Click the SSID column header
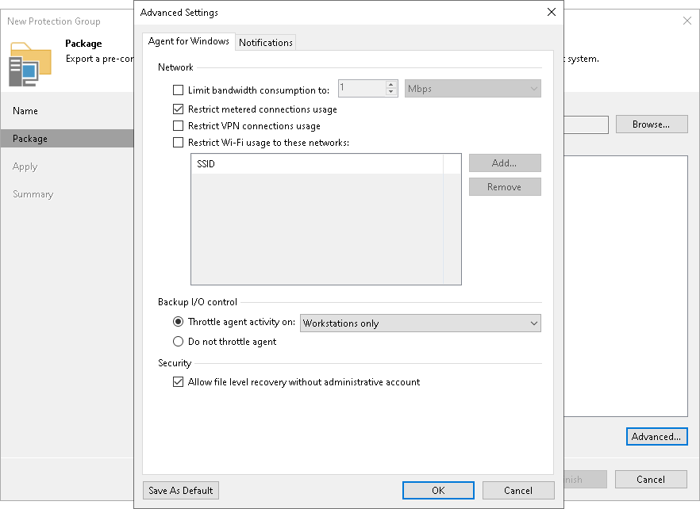Screen dimensions: 700x509 (317, 163)
